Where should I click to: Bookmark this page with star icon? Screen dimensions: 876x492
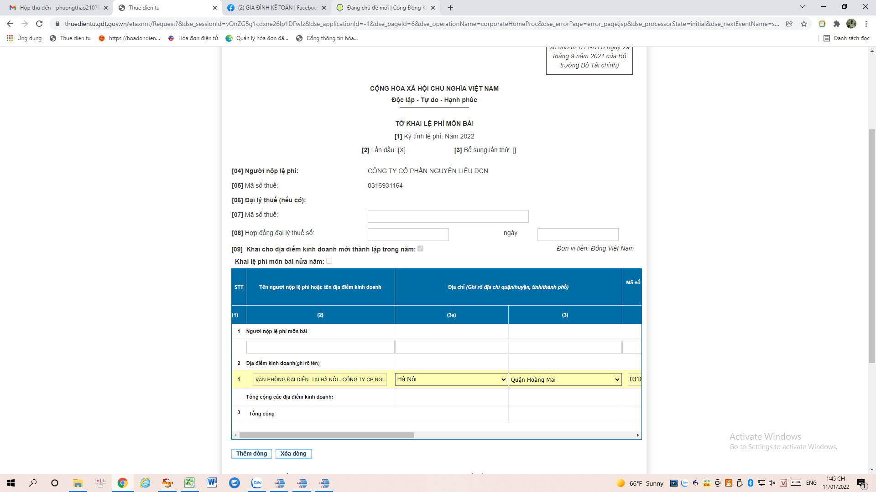click(x=804, y=24)
